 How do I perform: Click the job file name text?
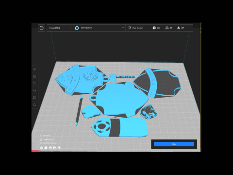(x=49, y=140)
